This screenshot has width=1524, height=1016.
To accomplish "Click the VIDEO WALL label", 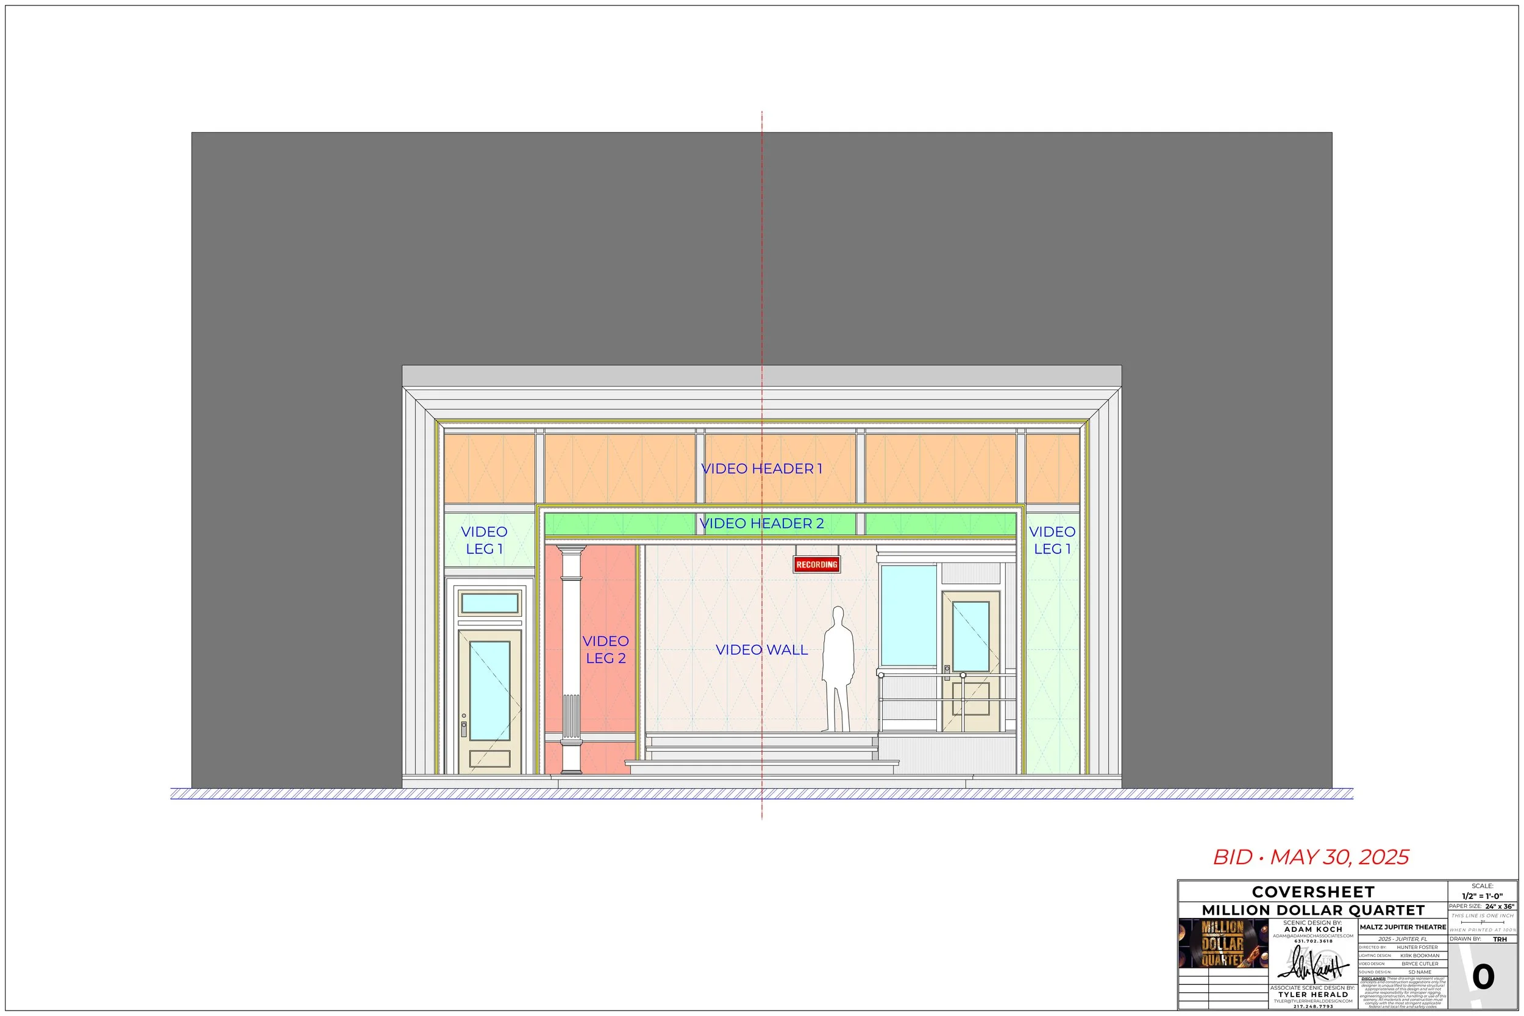I will pyautogui.click(x=761, y=650).
